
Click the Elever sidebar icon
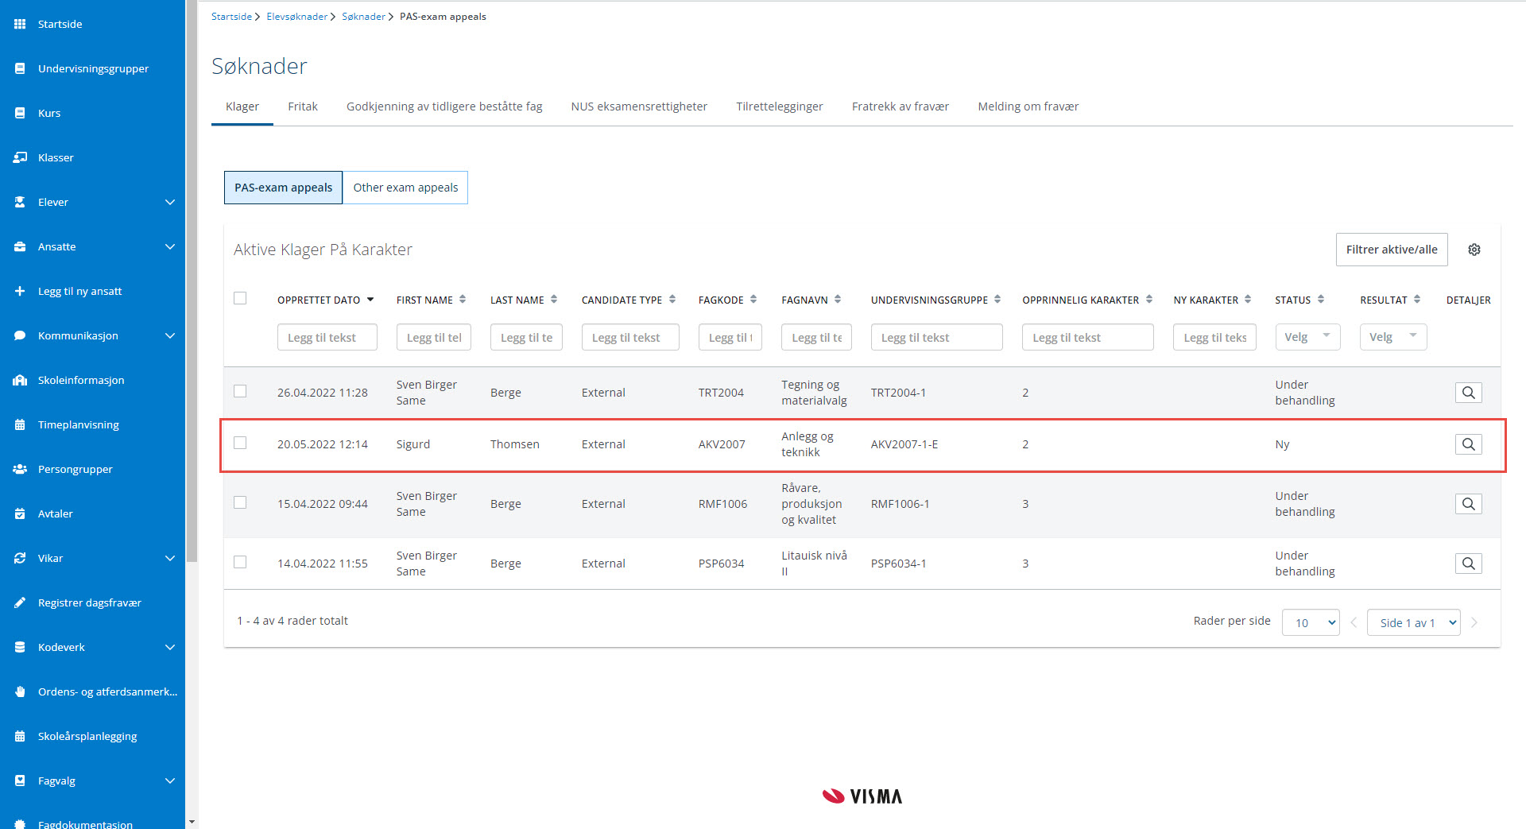point(20,202)
